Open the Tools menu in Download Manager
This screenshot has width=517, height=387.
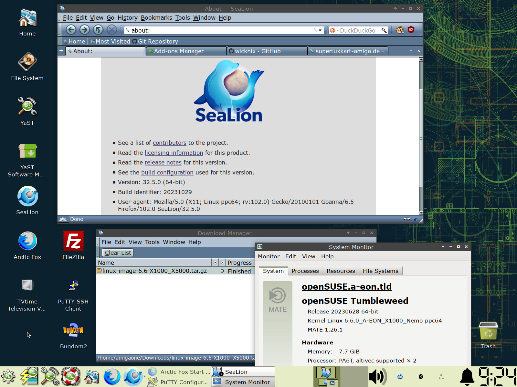(152, 242)
